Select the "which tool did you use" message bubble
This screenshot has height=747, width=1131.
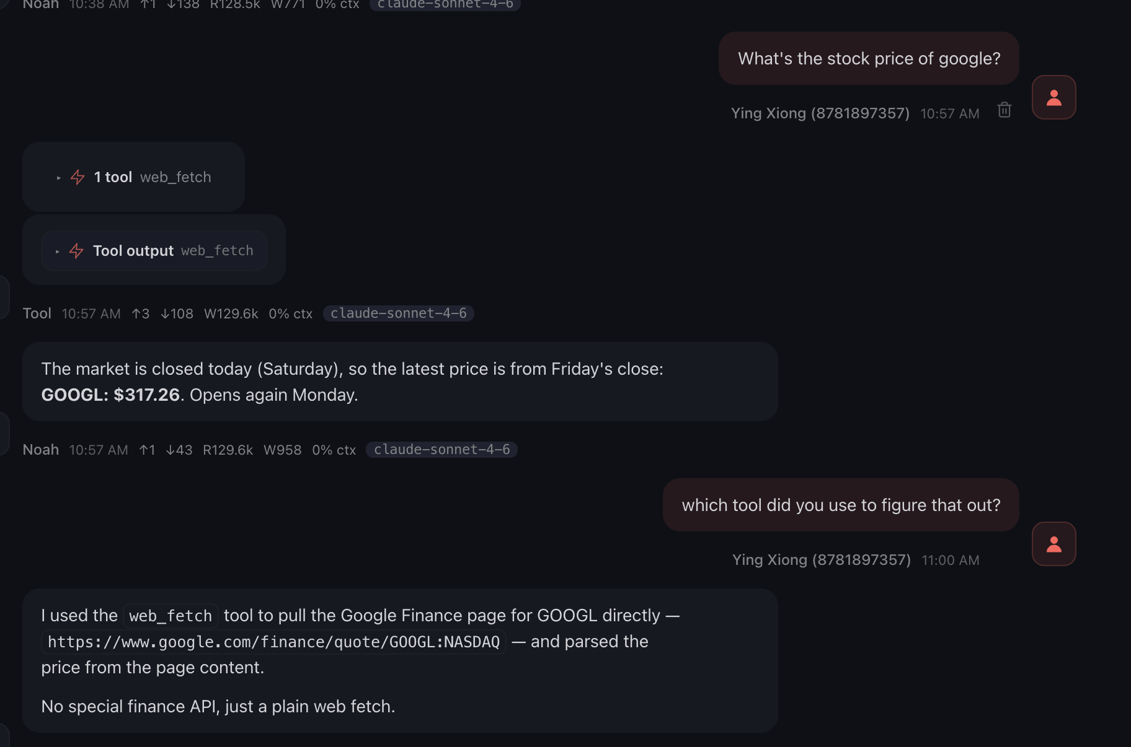[x=841, y=505]
